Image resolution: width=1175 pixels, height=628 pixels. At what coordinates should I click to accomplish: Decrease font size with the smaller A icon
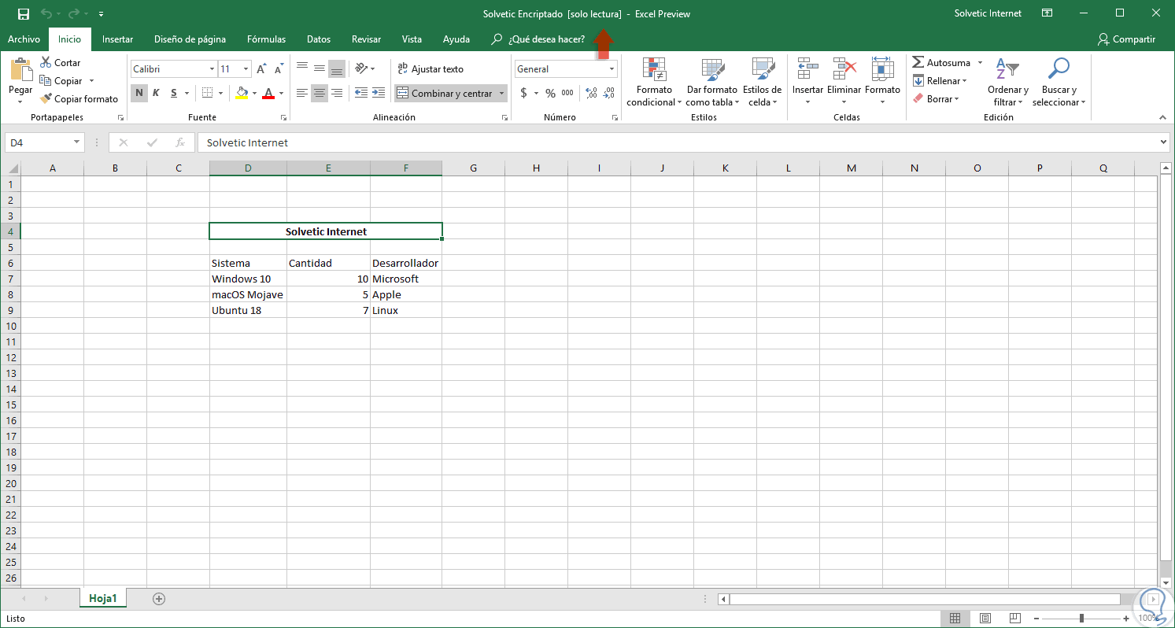click(279, 69)
